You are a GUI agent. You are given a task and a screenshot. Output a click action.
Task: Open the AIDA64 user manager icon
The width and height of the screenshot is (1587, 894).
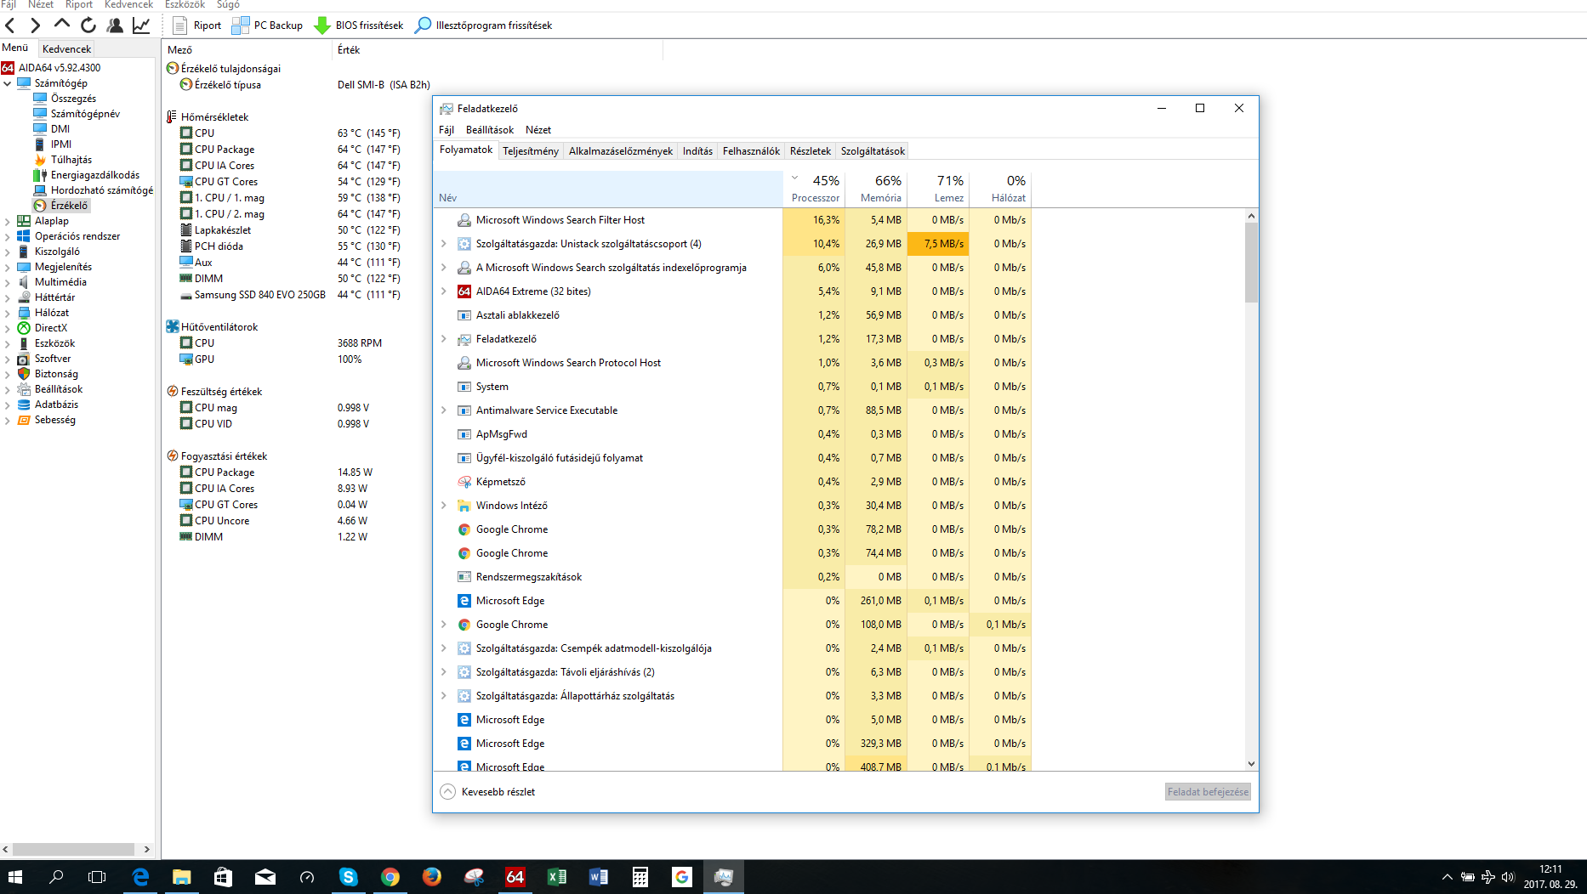click(x=115, y=25)
